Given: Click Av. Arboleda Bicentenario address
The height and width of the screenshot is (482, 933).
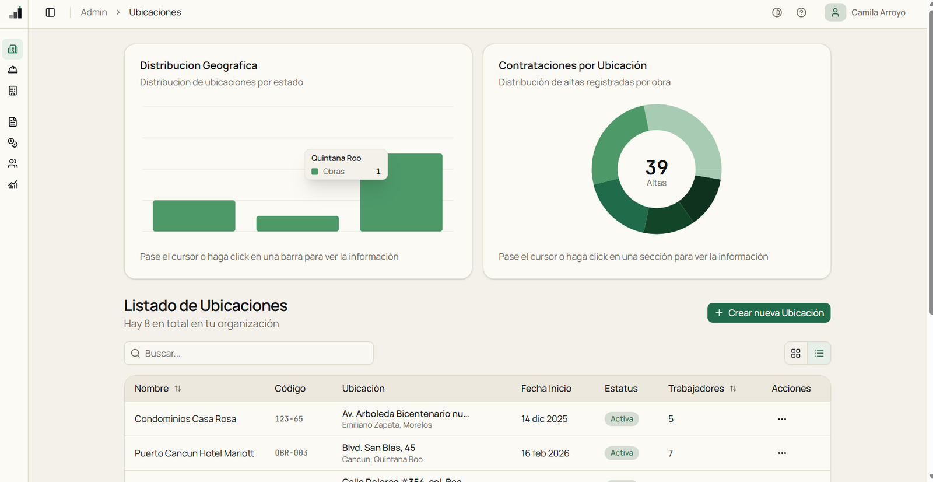Looking at the screenshot, I should click(x=405, y=414).
